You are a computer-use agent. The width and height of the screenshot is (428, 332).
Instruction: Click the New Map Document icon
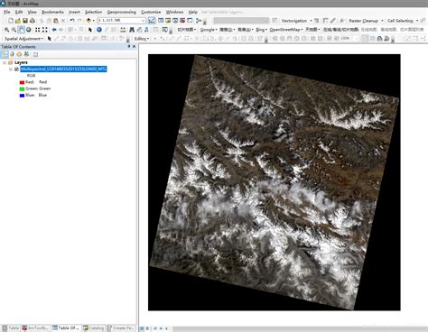11,21
